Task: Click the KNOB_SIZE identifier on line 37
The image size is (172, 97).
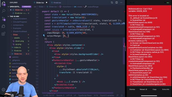Action: [x=82, y=27]
